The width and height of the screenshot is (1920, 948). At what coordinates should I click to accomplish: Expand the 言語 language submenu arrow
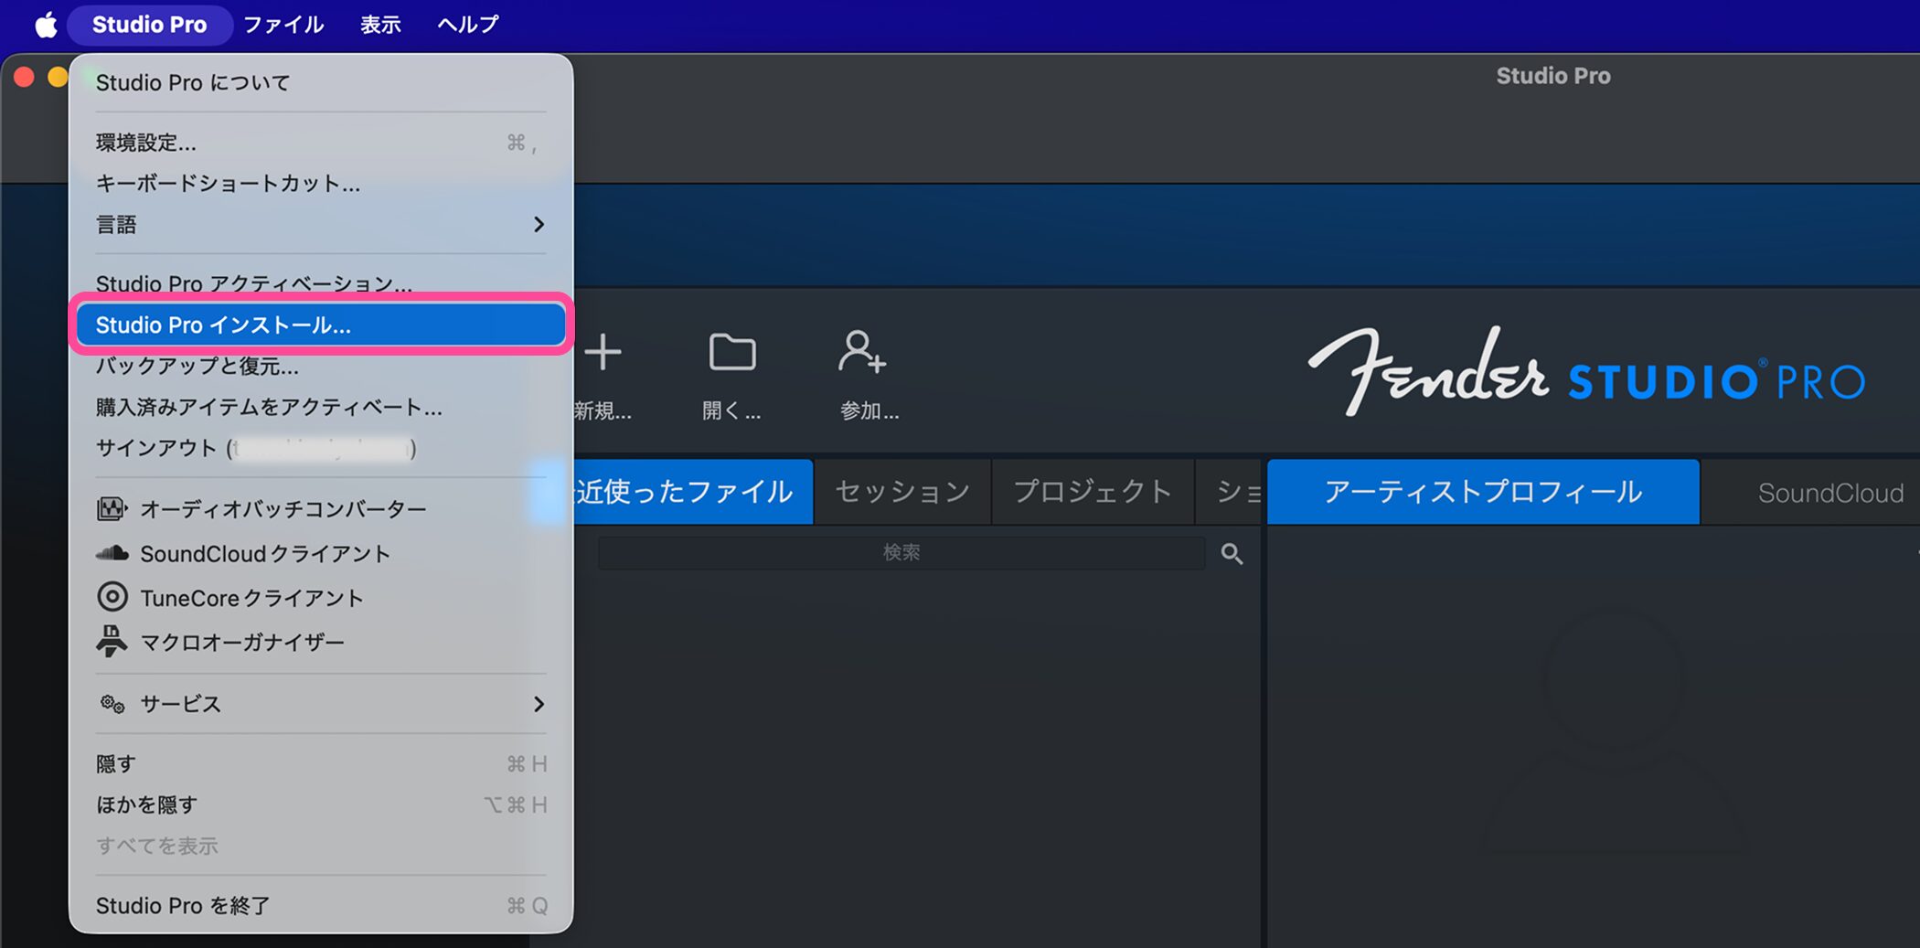tap(539, 224)
